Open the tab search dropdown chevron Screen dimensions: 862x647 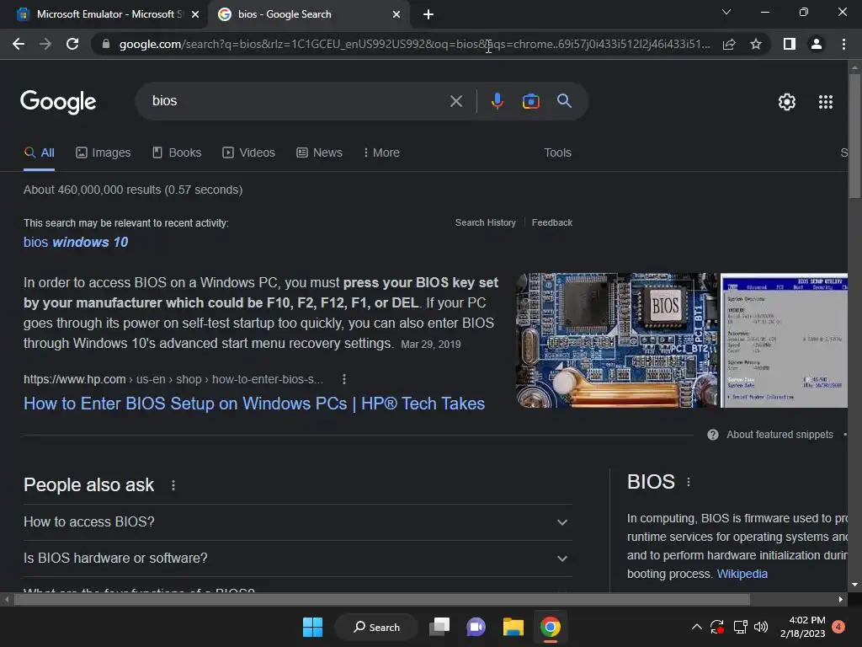[x=726, y=12]
